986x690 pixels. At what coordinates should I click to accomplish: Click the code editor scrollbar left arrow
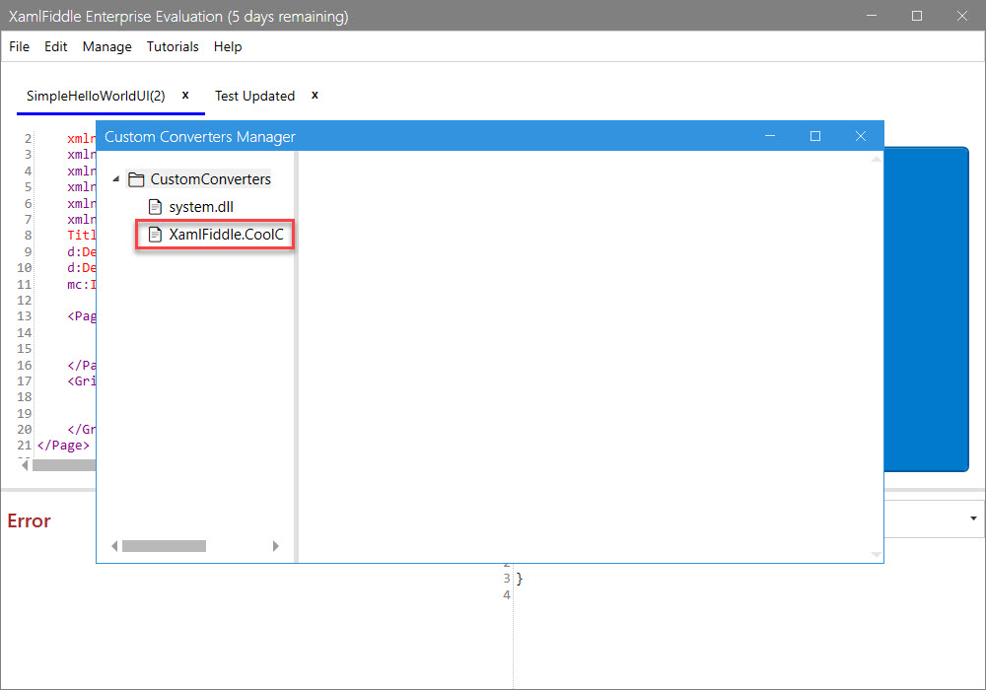click(25, 465)
